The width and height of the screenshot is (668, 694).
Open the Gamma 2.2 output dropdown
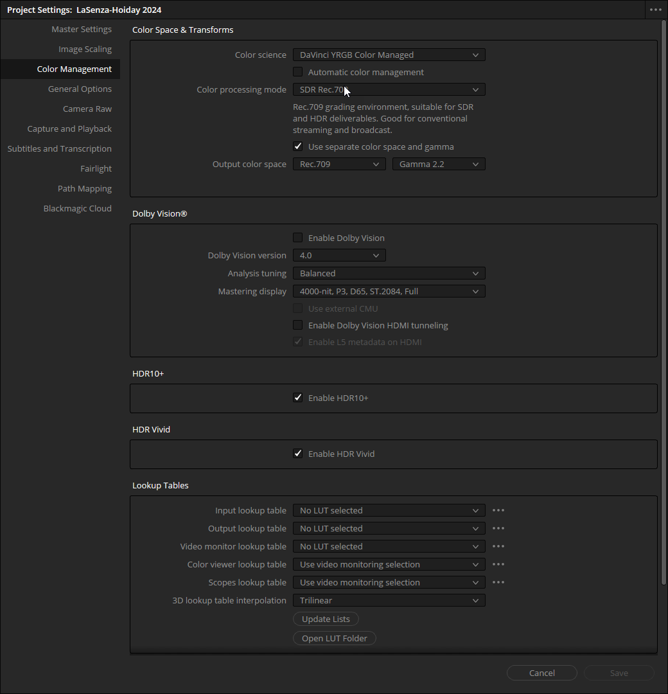[439, 165]
